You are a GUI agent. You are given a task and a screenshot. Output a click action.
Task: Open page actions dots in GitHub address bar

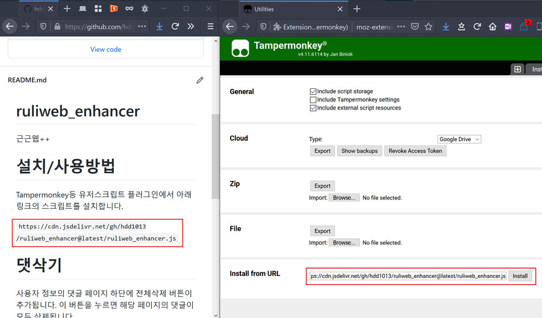[142, 26]
